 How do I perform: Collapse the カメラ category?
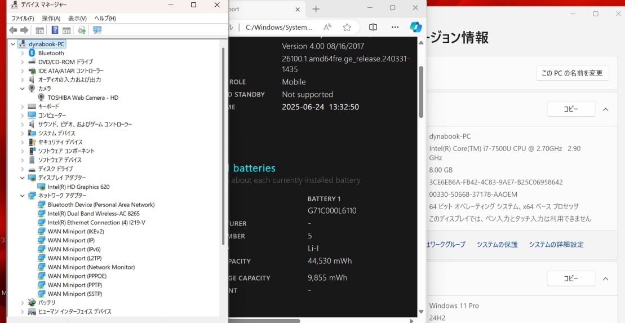(x=23, y=89)
